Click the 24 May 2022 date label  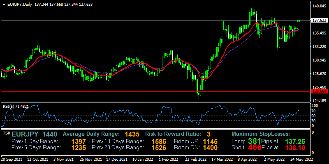point(301,159)
